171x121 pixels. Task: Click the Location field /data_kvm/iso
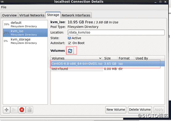[116, 32]
